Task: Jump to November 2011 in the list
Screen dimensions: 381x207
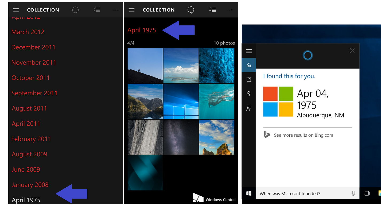Action: coord(34,63)
